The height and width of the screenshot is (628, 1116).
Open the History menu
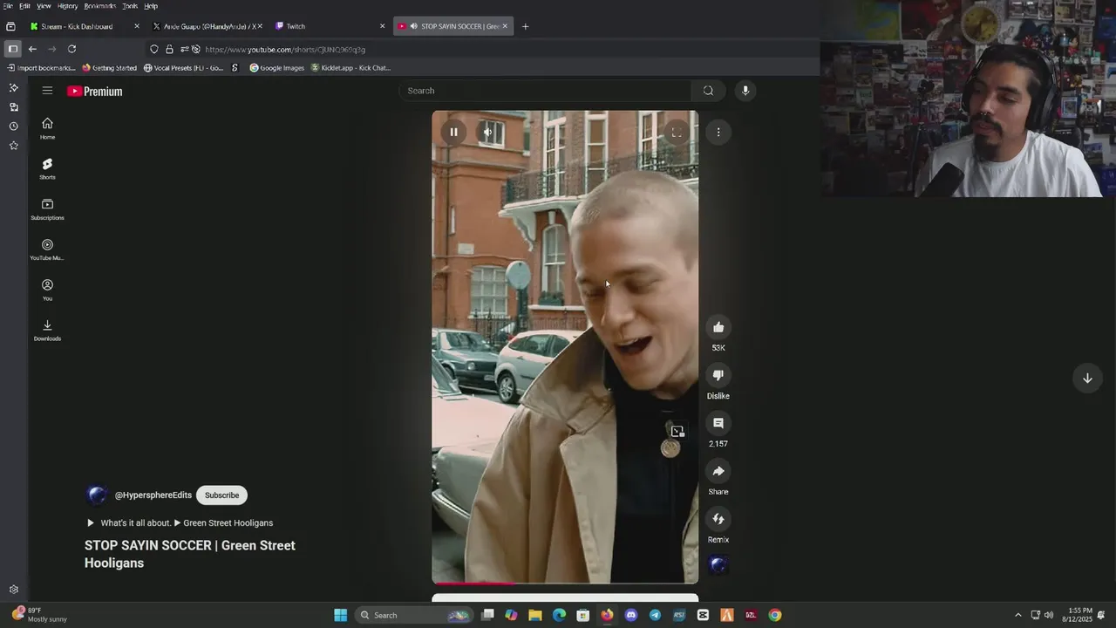tap(67, 6)
